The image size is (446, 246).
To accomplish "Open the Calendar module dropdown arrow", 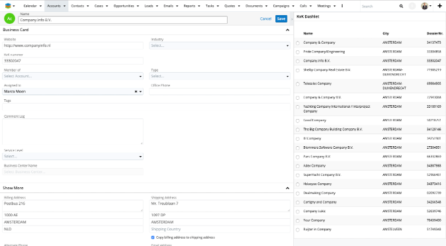I will 40,6.
